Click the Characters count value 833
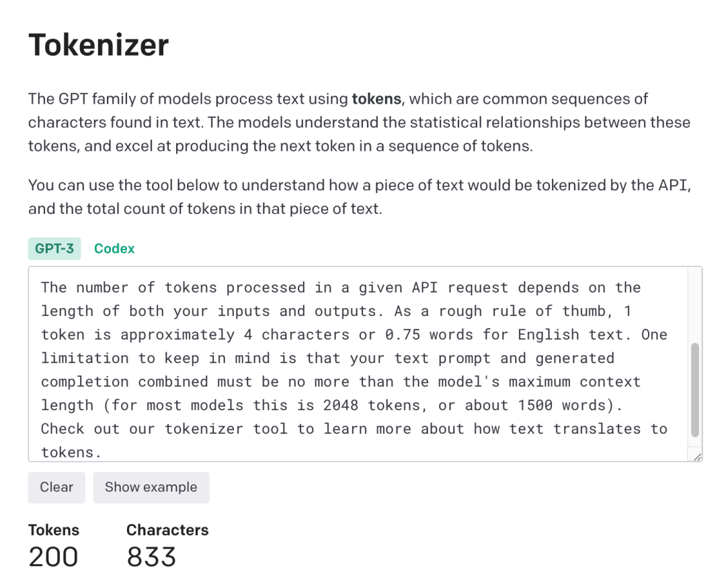Image resolution: width=726 pixels, height=575 pixels. (152, 556)
